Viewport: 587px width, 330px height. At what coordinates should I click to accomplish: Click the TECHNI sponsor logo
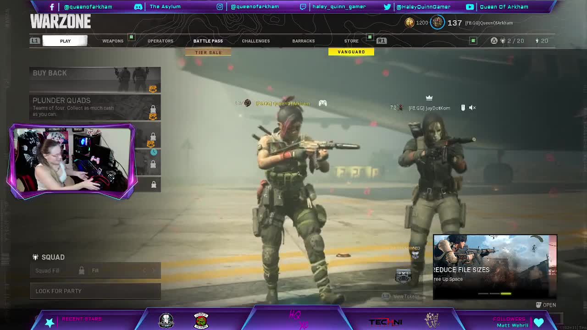386,322
